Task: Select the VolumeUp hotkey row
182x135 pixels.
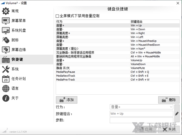Action: pos(118,60)
